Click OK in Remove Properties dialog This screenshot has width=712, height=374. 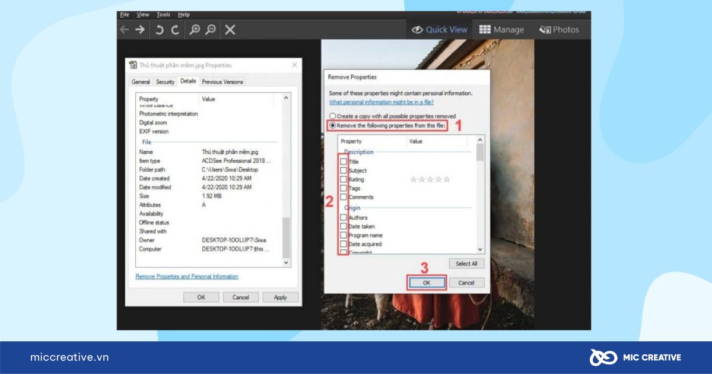point(427,283)
